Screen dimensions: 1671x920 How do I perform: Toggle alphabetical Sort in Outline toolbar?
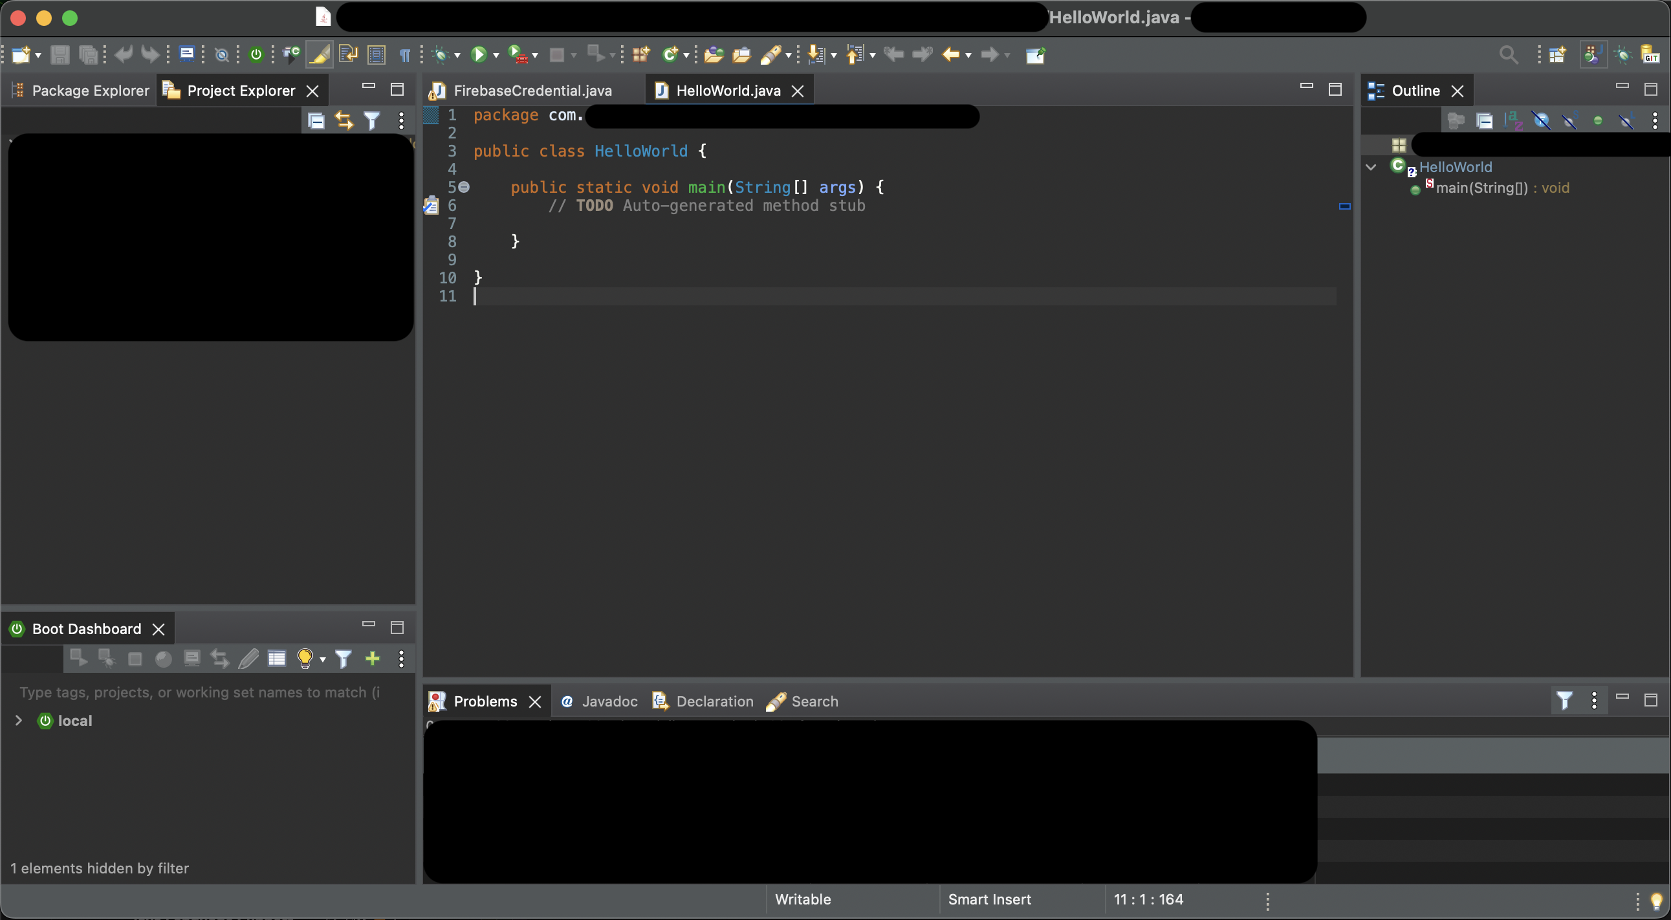click(x=1513, y=122)
